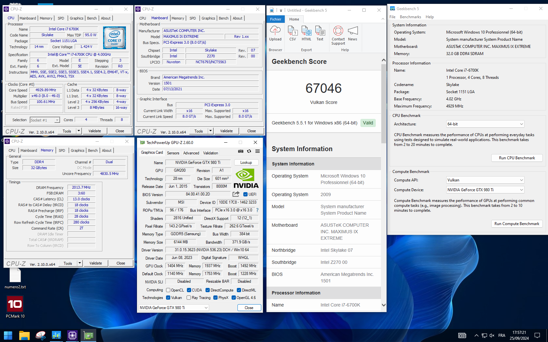Export results as HTML

click(x=306, y=33)
